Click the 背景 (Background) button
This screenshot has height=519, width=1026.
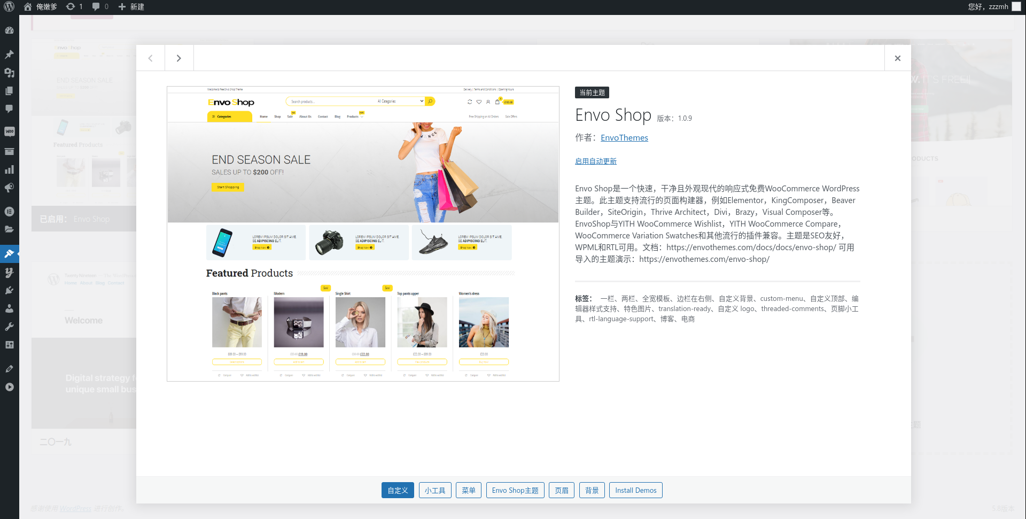[x=592, y=490]
